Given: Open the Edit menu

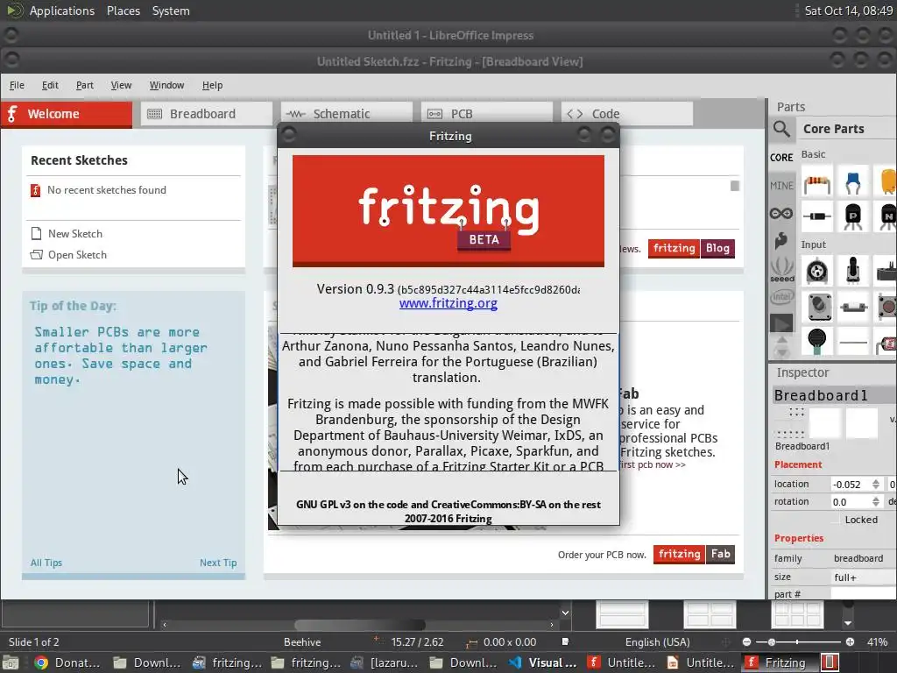Looking at the screenshot, I should tap(50, 85).
